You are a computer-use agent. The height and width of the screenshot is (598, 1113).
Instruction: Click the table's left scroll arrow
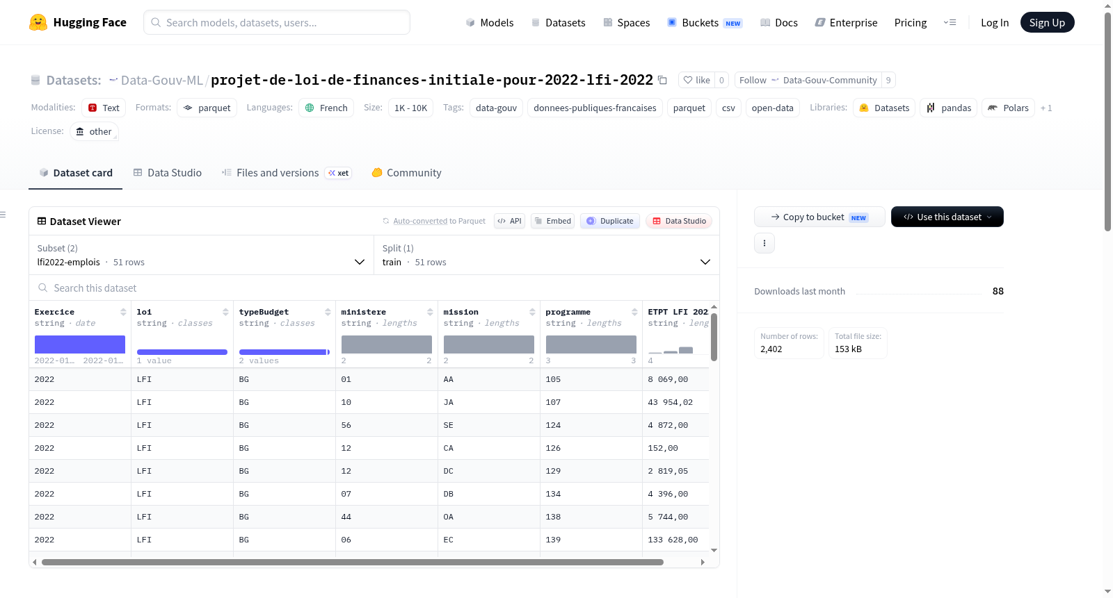pos(34,562)
